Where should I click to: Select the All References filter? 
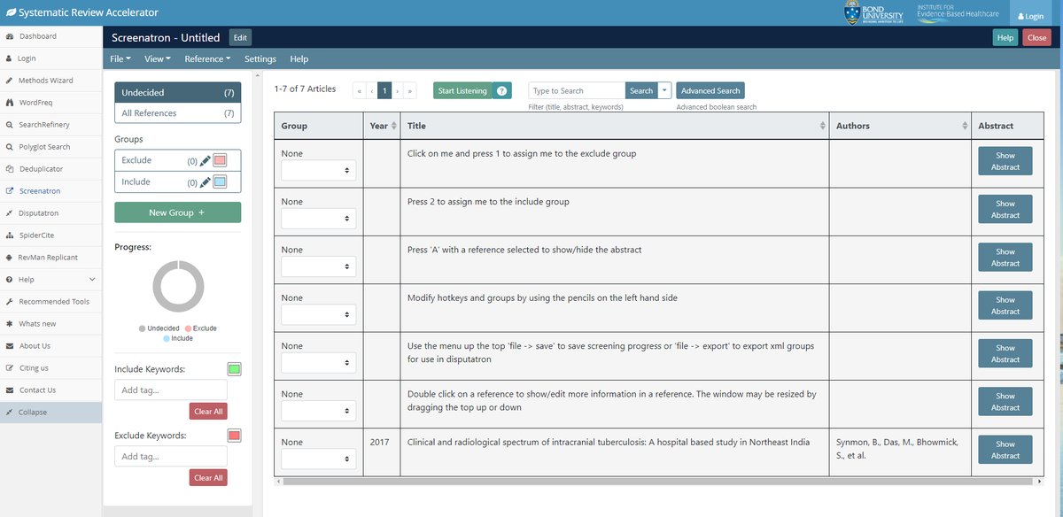click(x=177, y=113)
